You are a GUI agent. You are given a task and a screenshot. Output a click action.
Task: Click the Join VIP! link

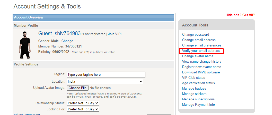pos(115,34)
